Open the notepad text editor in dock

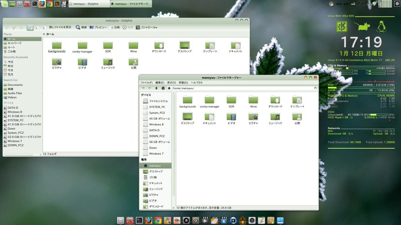[261, 220]
